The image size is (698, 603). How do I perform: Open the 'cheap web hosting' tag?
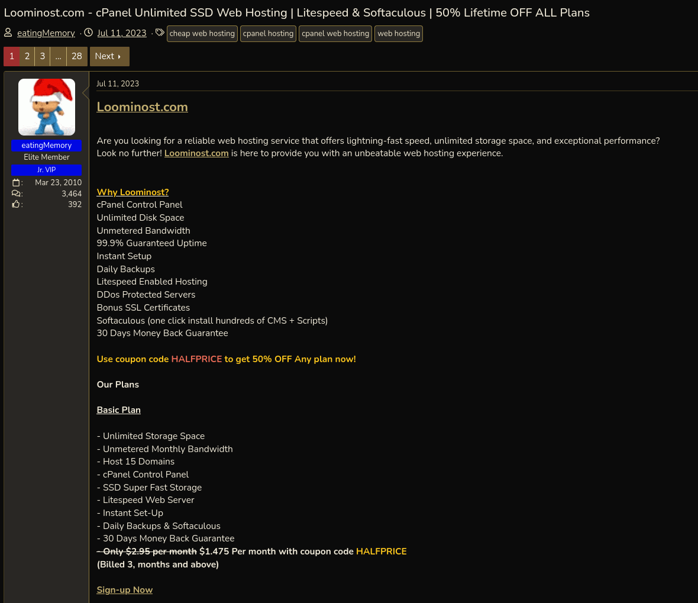point(202,33)
